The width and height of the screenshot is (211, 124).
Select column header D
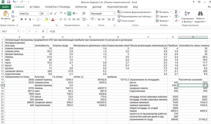90,37
